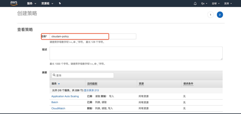
Task: Open the CloudWatch service link
Action: [58, 109]
